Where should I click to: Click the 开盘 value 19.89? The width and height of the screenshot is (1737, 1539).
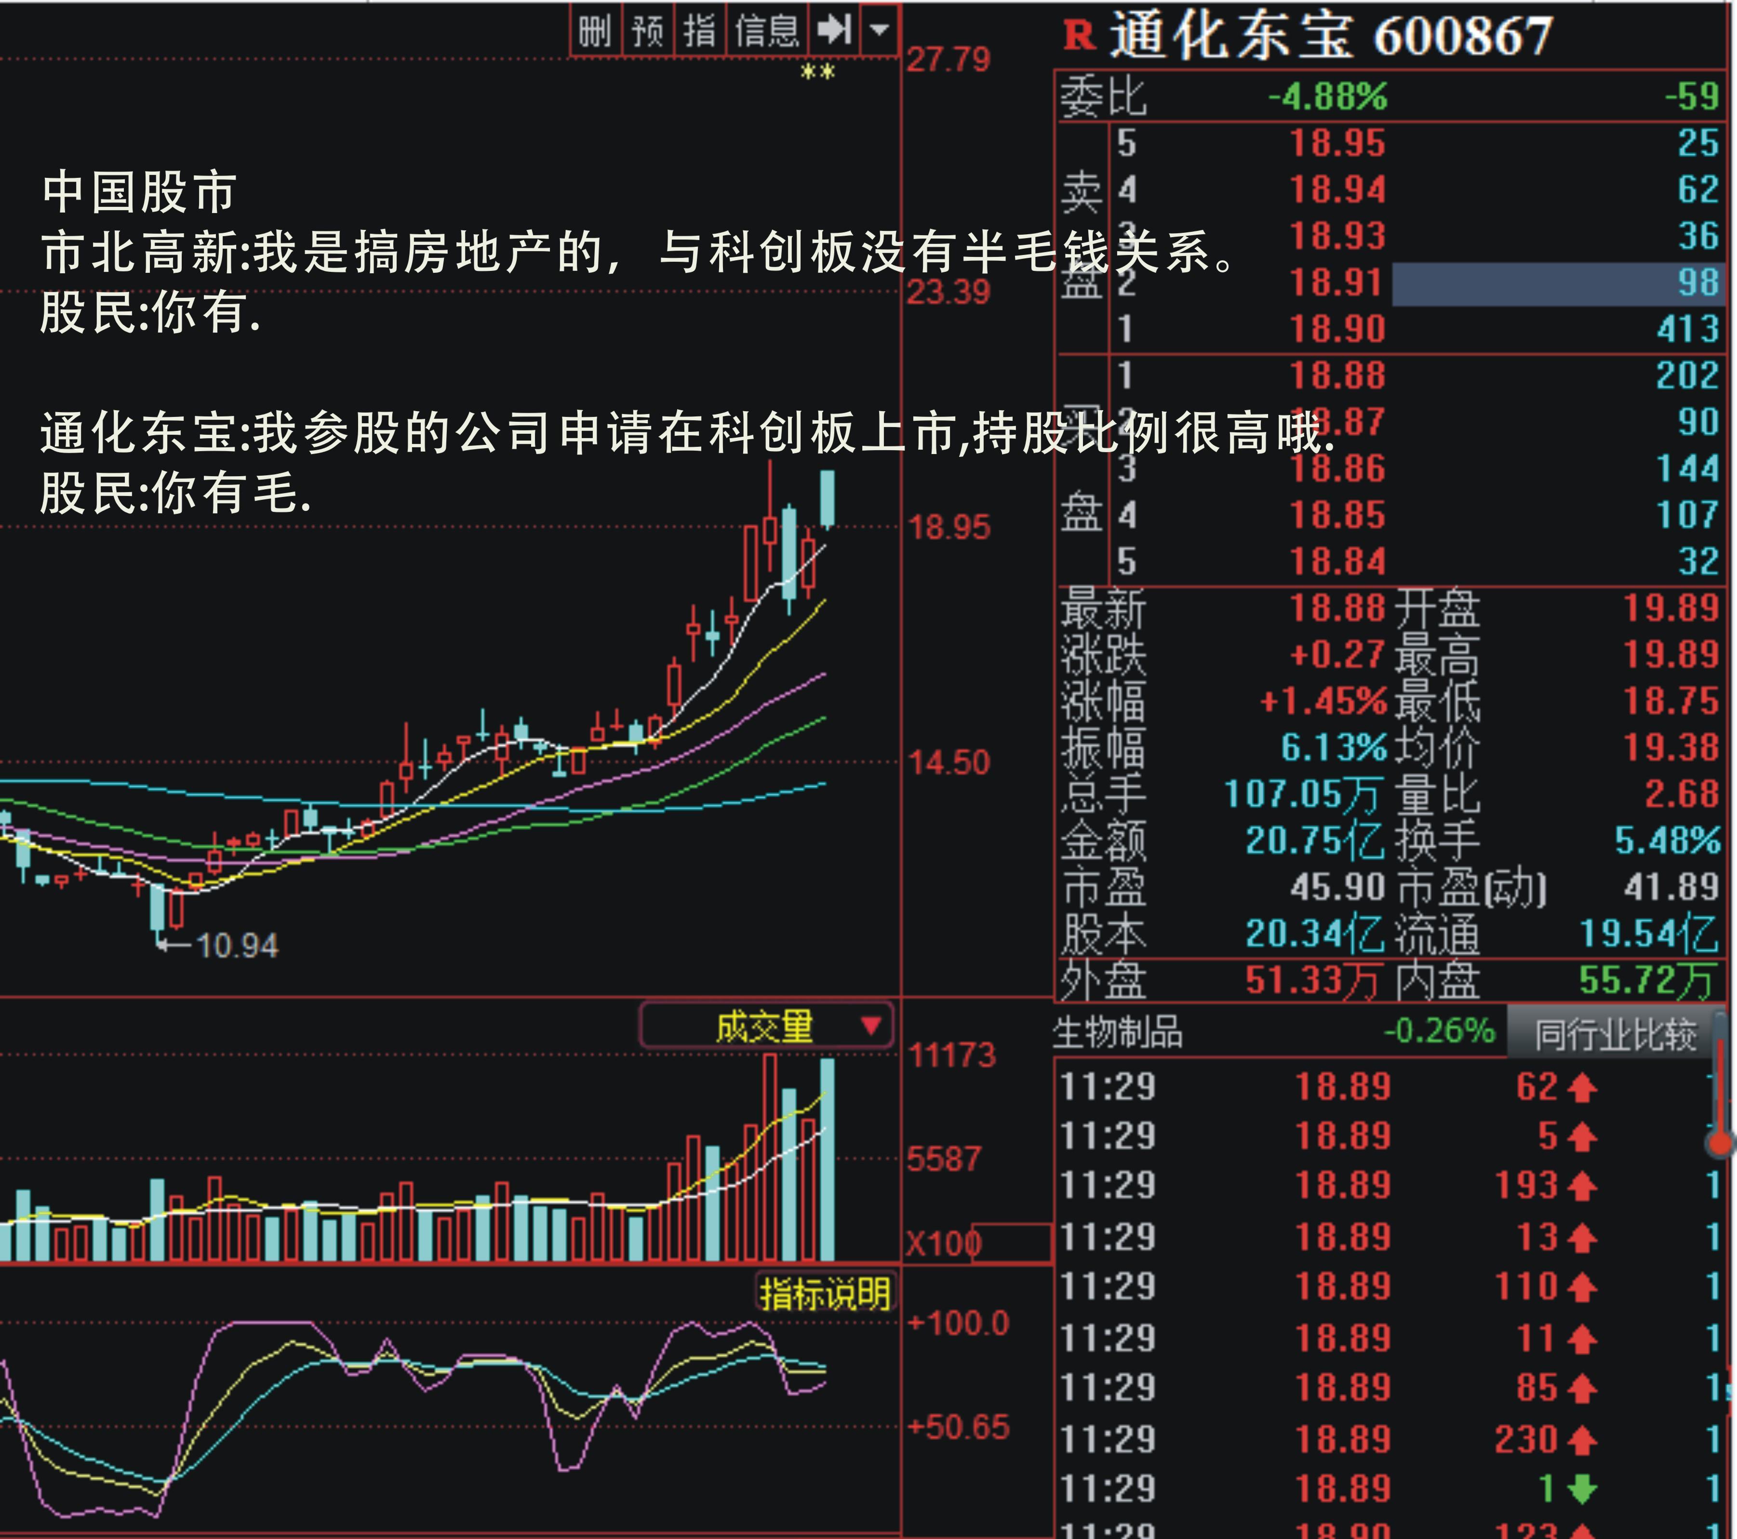[x=1671, y=608]
